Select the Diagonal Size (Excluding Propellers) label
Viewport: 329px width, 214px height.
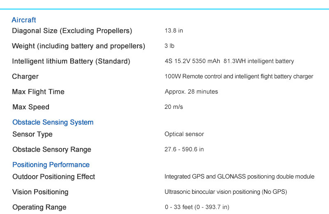72,31
